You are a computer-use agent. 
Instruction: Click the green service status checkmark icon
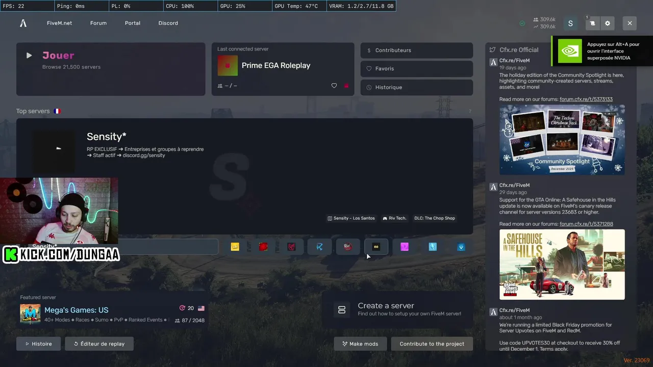(x=522, y=23)
